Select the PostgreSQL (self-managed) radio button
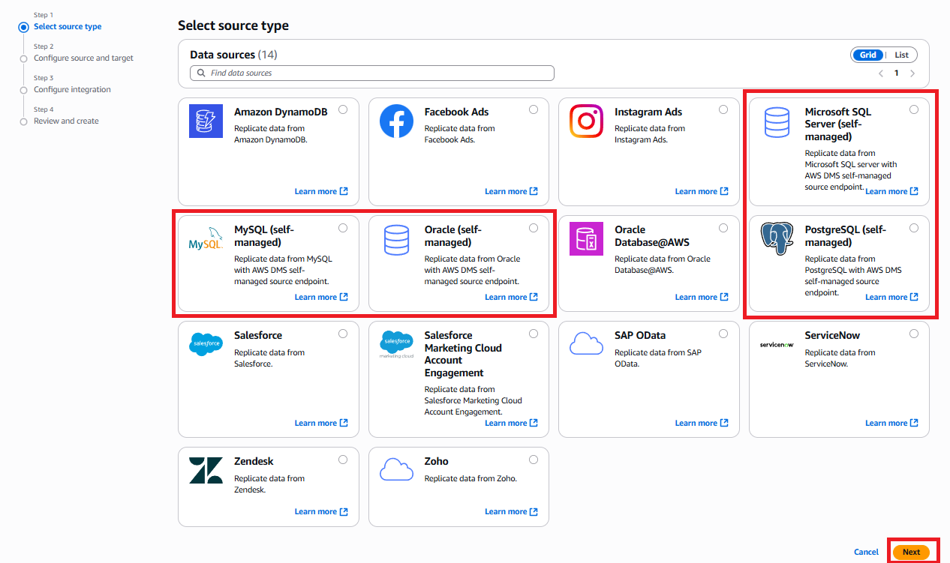Viewport: 950px width, 563px height. [x=914, y=228]
